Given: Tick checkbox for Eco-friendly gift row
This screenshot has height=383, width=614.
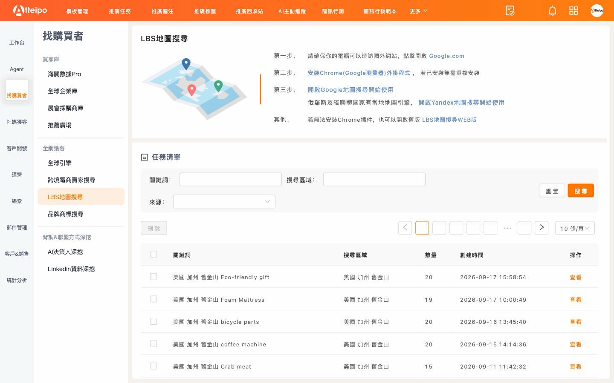Looking at the screenshot, I should 153,277.
